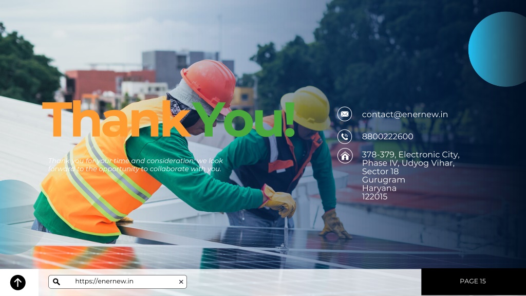Image resolution: width=526 pixels, height=296 pixels.
Task: Click the phone call icon
Action: pyautogui.click(x=345, y=137)
